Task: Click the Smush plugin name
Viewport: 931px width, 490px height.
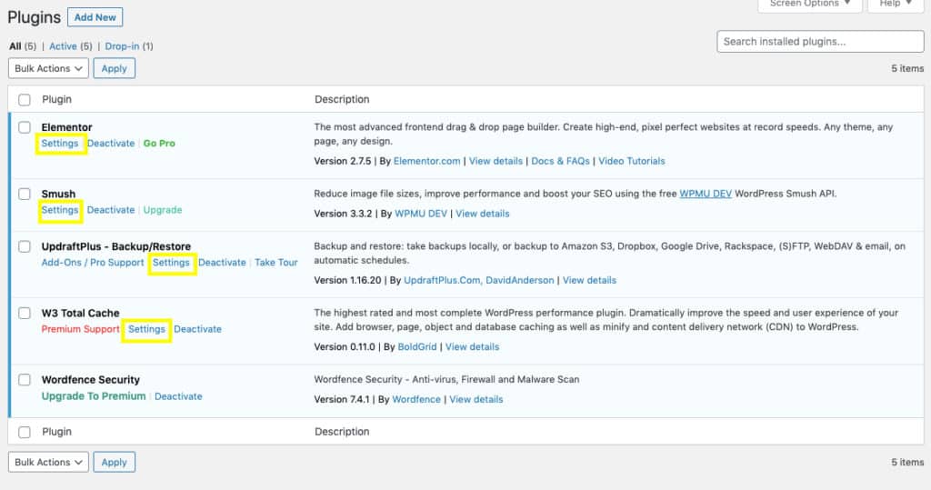Action: pos(58,194)
